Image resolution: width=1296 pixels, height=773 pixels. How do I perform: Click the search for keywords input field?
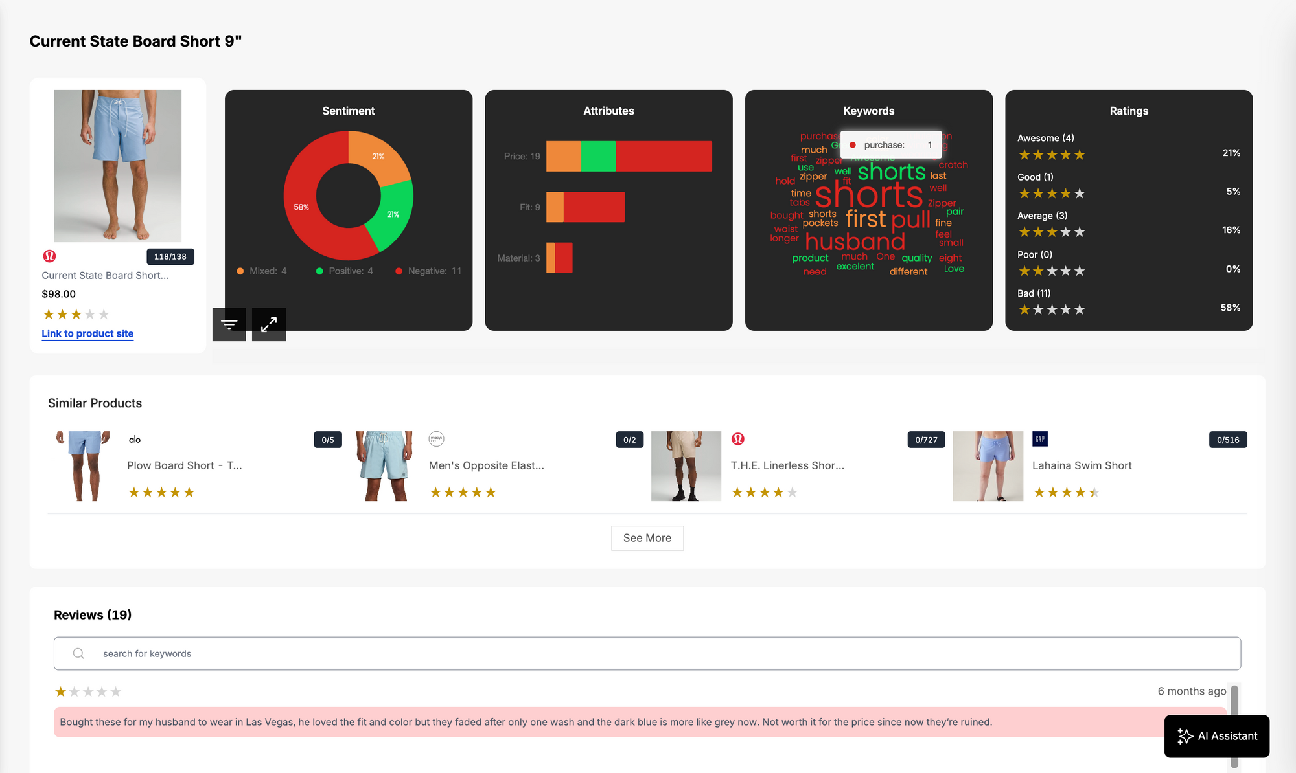pyautogui.click(x=647, y=653)
